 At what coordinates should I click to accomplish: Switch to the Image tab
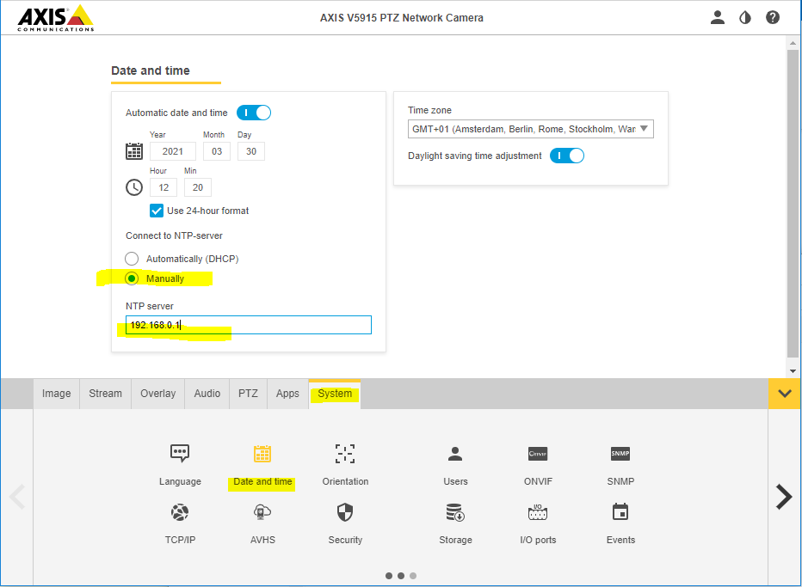pos(56,394)
